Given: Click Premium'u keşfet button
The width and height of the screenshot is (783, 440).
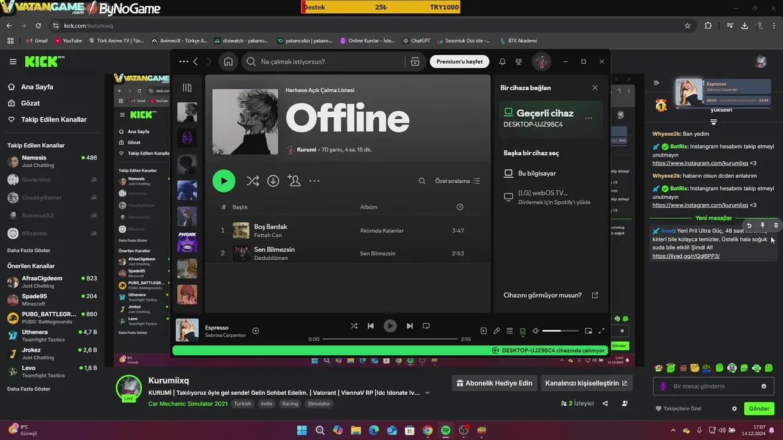Looking at the screenshot, I should coord(459,62).
